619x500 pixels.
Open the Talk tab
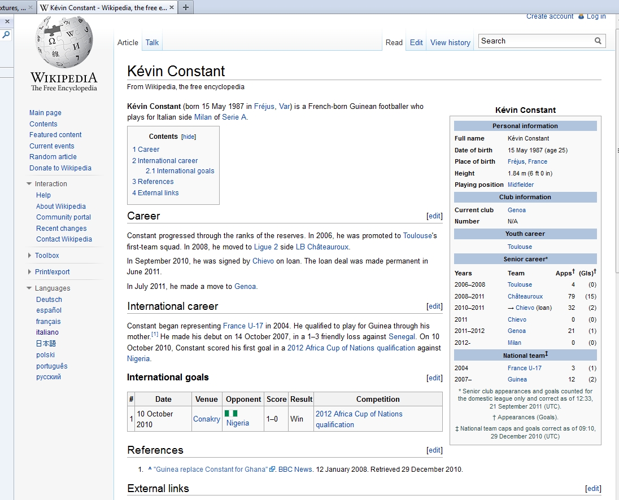click(x=152, y=42)
